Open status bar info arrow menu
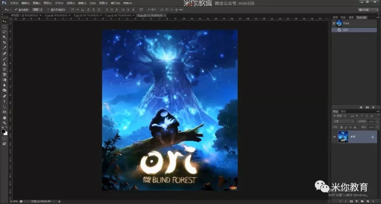This screenshot has height=204, width=381. point(59,201)
